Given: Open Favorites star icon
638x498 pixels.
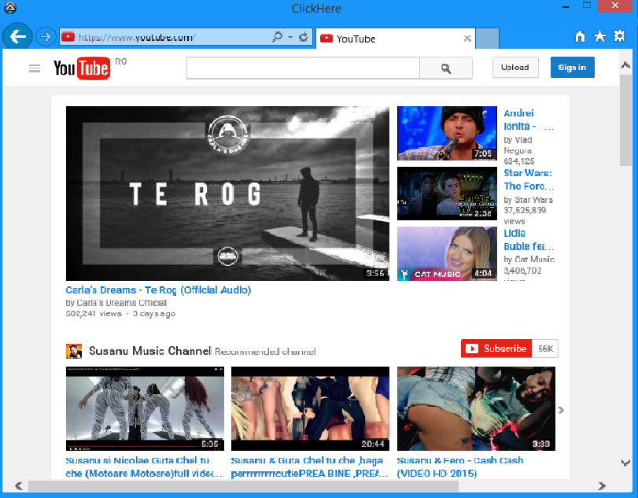Looking at the screenshot, I should click(x=599, y=37).
